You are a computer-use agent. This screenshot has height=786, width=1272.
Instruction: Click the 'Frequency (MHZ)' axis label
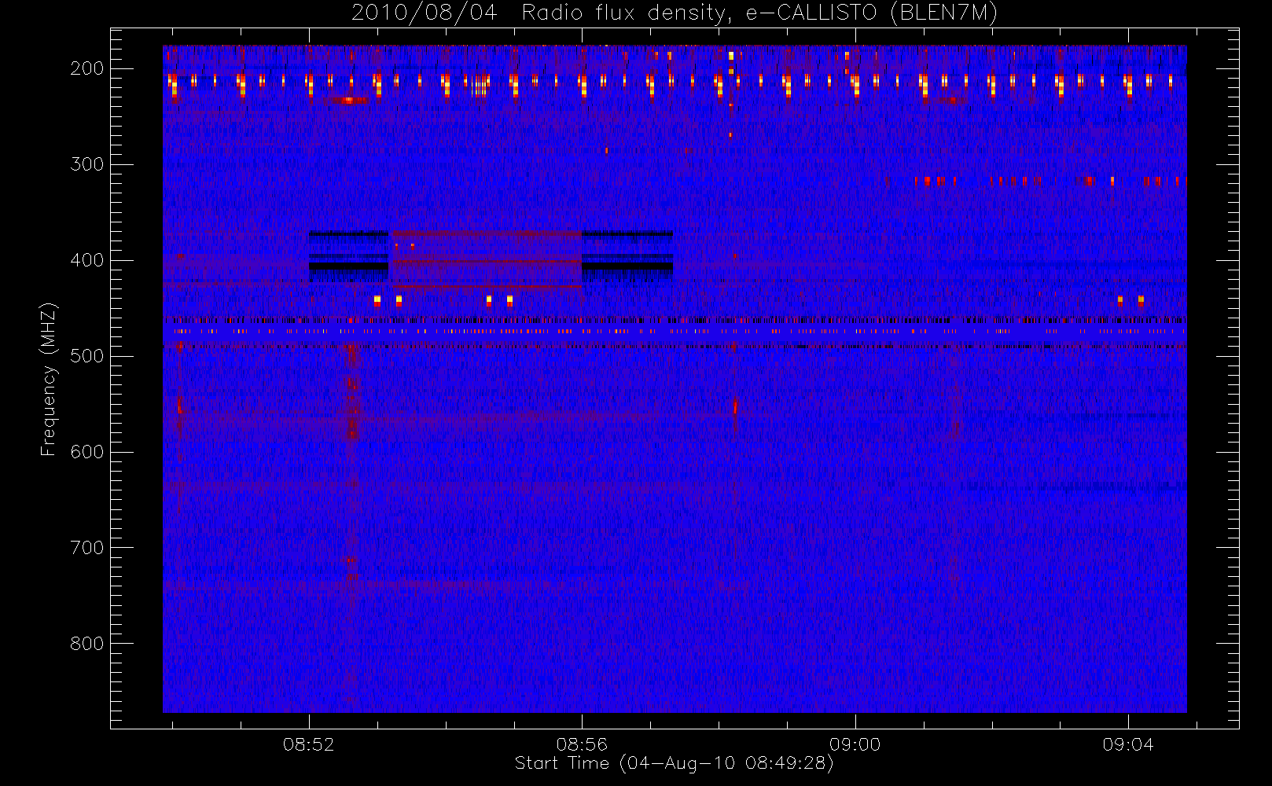tap(49, 379)
